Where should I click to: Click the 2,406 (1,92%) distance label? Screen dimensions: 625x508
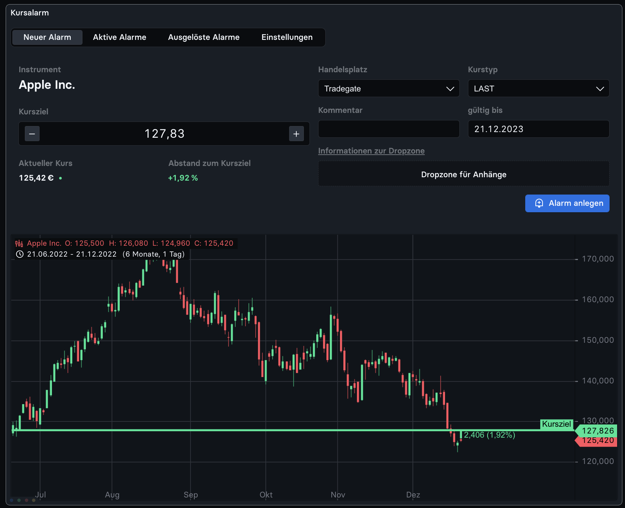(x=489, y=435)
